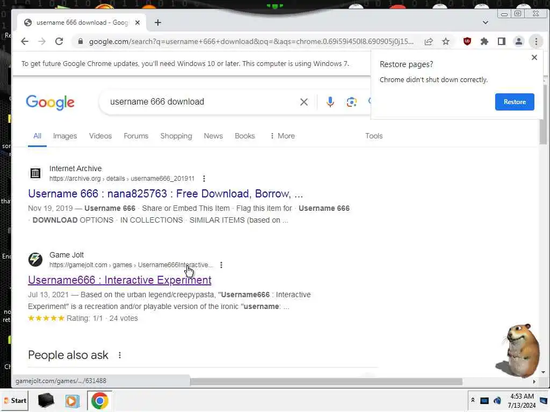Screen dimensions: 550x412
Task: Open the uBlock Origin extension icon
Action: pos(467,41)
